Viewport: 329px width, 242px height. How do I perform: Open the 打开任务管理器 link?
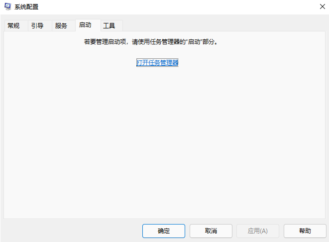157,63
